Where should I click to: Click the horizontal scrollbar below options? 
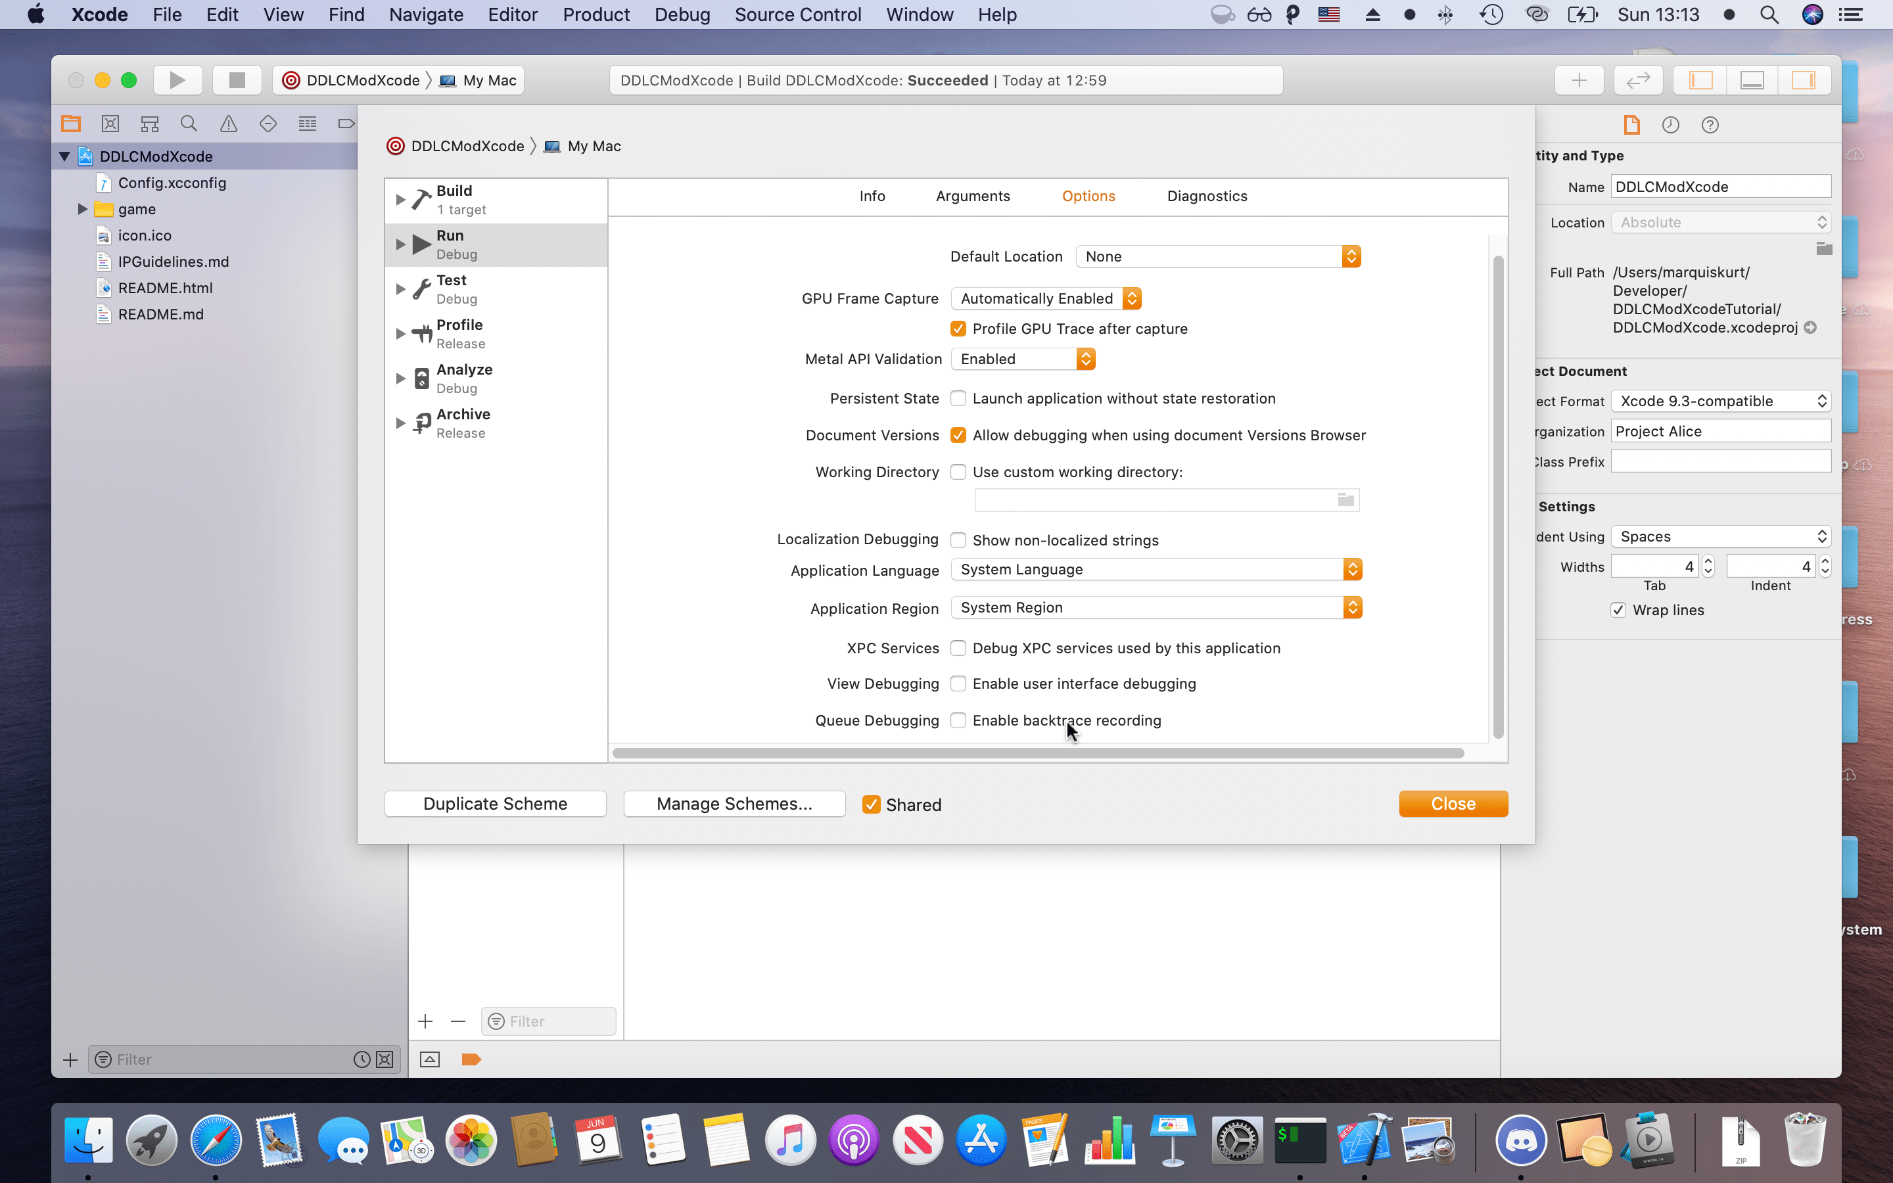click(x=1038, y=753)
